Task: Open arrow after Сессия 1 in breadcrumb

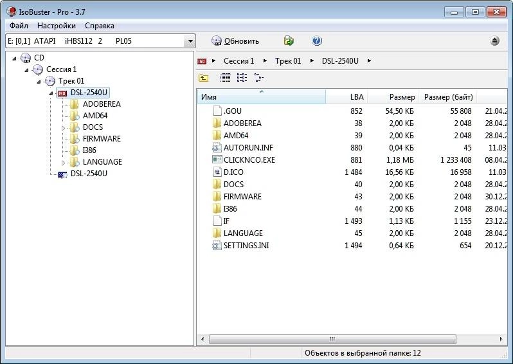Action: click(x=265, y=61)
